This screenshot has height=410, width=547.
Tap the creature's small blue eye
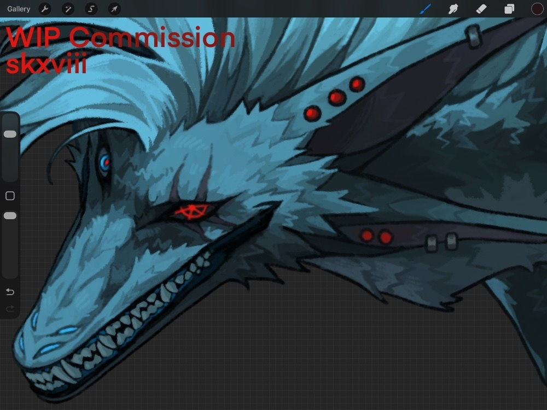pyautogui.click(x=104, y=161)
